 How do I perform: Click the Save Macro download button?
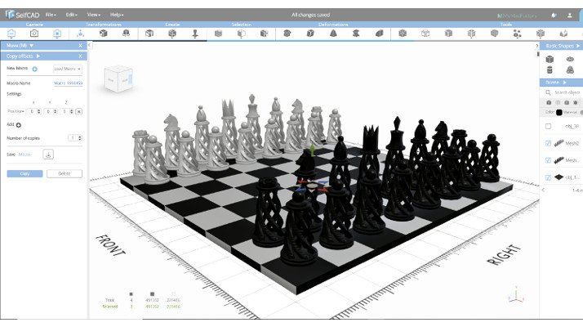click(48, 155)
